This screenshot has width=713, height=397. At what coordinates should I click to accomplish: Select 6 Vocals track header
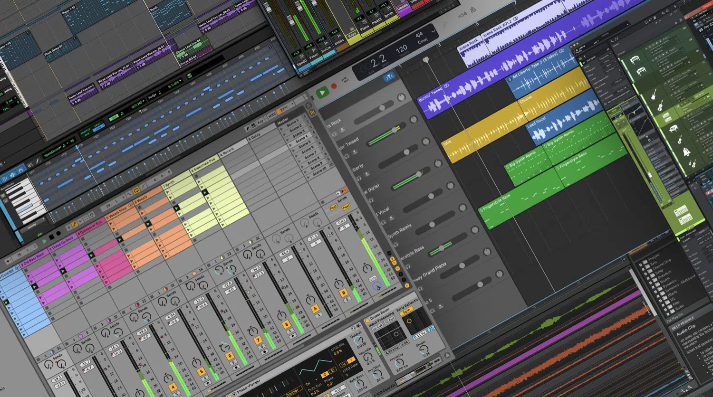[147, 195]
